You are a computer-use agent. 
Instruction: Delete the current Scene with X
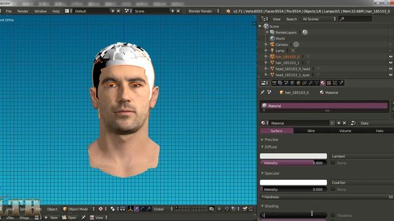point(178,11)
